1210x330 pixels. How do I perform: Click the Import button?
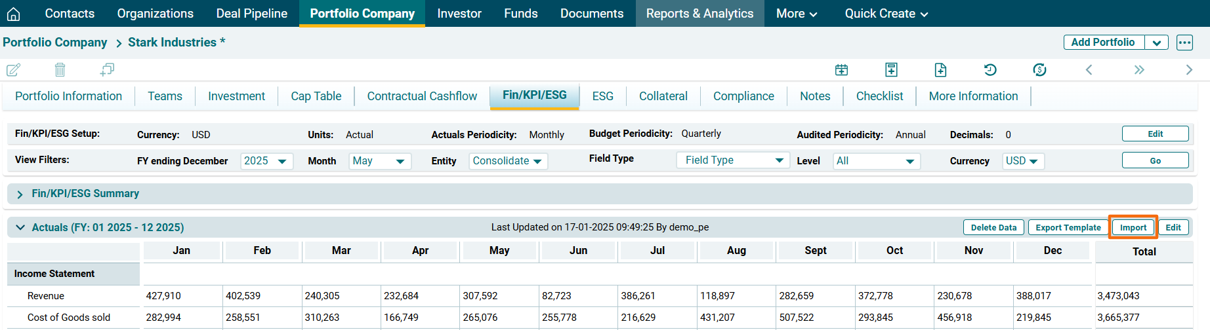(x=1133, y=227)
